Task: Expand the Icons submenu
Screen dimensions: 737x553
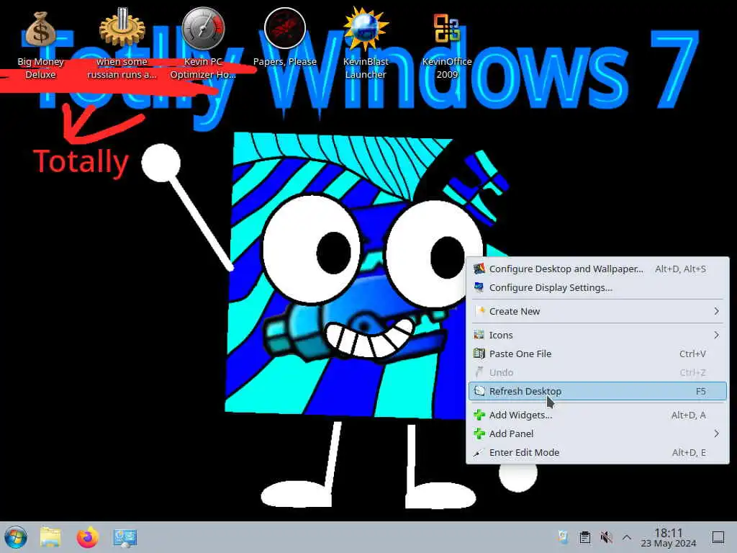Action: [597, 335]
